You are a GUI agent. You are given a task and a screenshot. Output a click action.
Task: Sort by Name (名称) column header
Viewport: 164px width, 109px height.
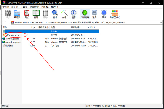pyautogui.click(x=12, y=28)
